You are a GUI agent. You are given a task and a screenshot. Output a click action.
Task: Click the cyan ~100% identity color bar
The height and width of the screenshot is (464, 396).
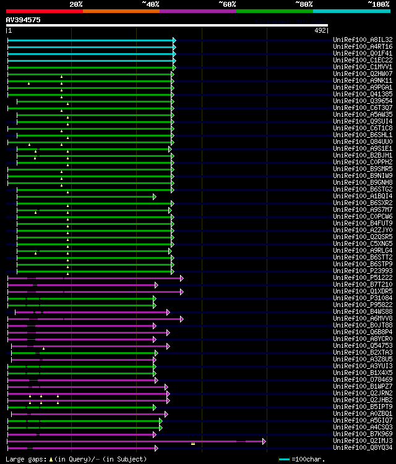351,11
